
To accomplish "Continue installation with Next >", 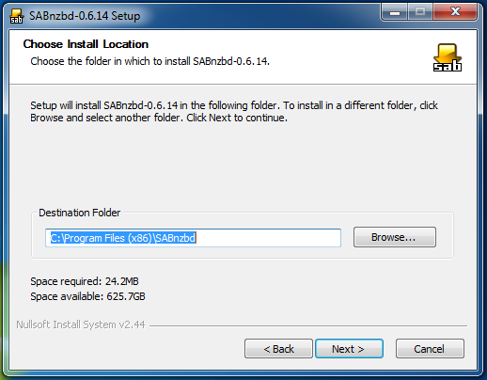I will click(x=349, y=349).
